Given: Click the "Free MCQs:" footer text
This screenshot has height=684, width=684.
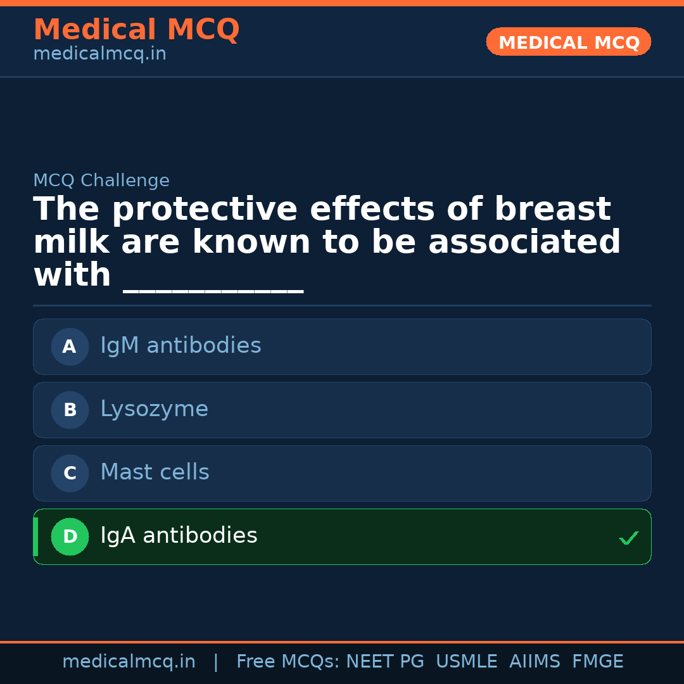Looking at the screenshot, I should pos(288,662).
